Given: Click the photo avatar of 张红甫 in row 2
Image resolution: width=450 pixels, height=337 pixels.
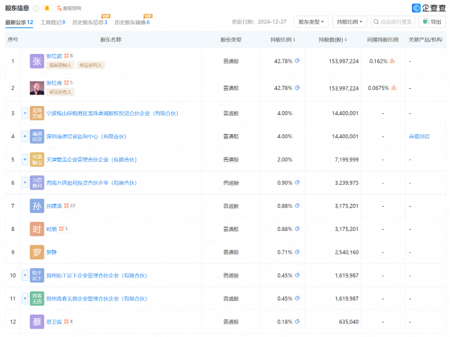Looking at the screenshot, I should point(37,88).
